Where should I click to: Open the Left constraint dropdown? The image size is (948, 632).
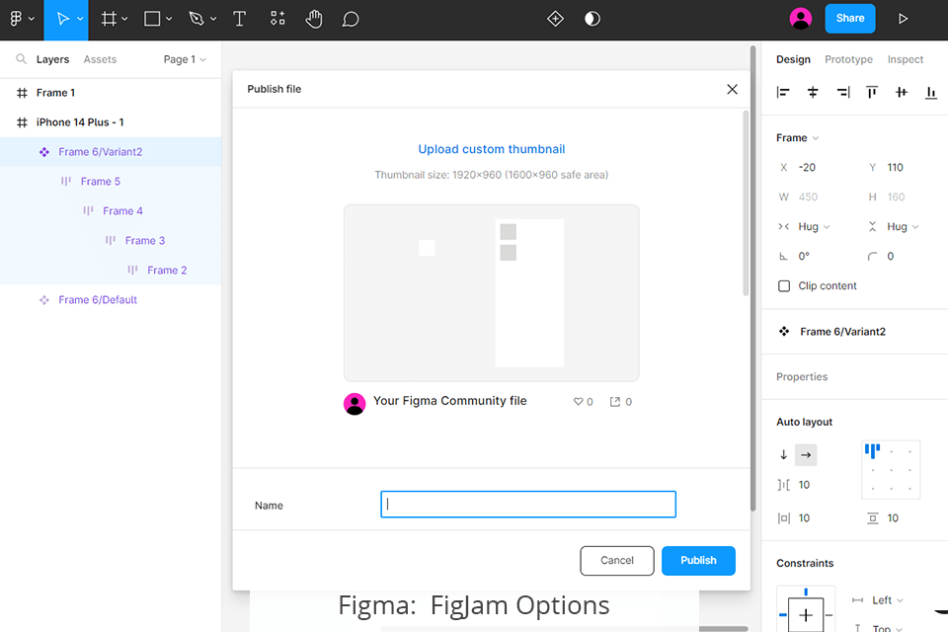coord(888,600)
